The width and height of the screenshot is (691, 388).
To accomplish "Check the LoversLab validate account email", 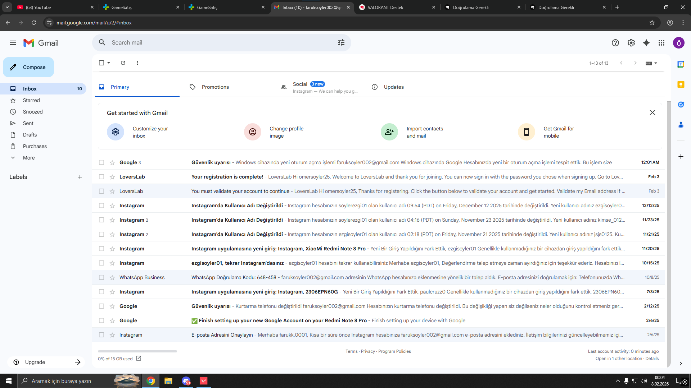I will pos(101,191).
